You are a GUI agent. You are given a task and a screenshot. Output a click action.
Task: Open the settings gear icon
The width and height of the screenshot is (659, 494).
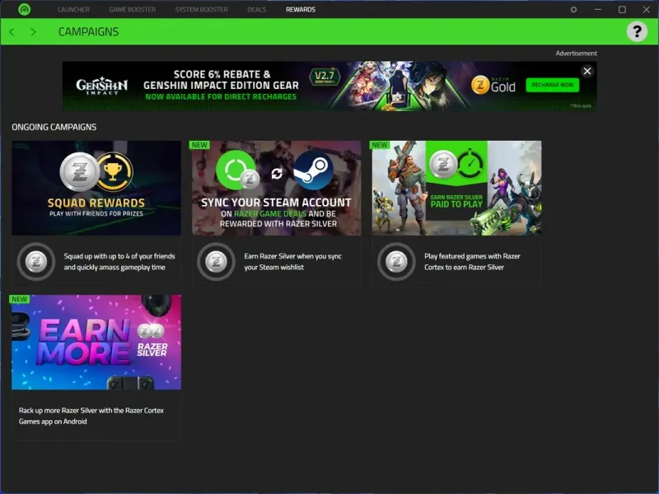pyautogui.click(x=573, y=9)
